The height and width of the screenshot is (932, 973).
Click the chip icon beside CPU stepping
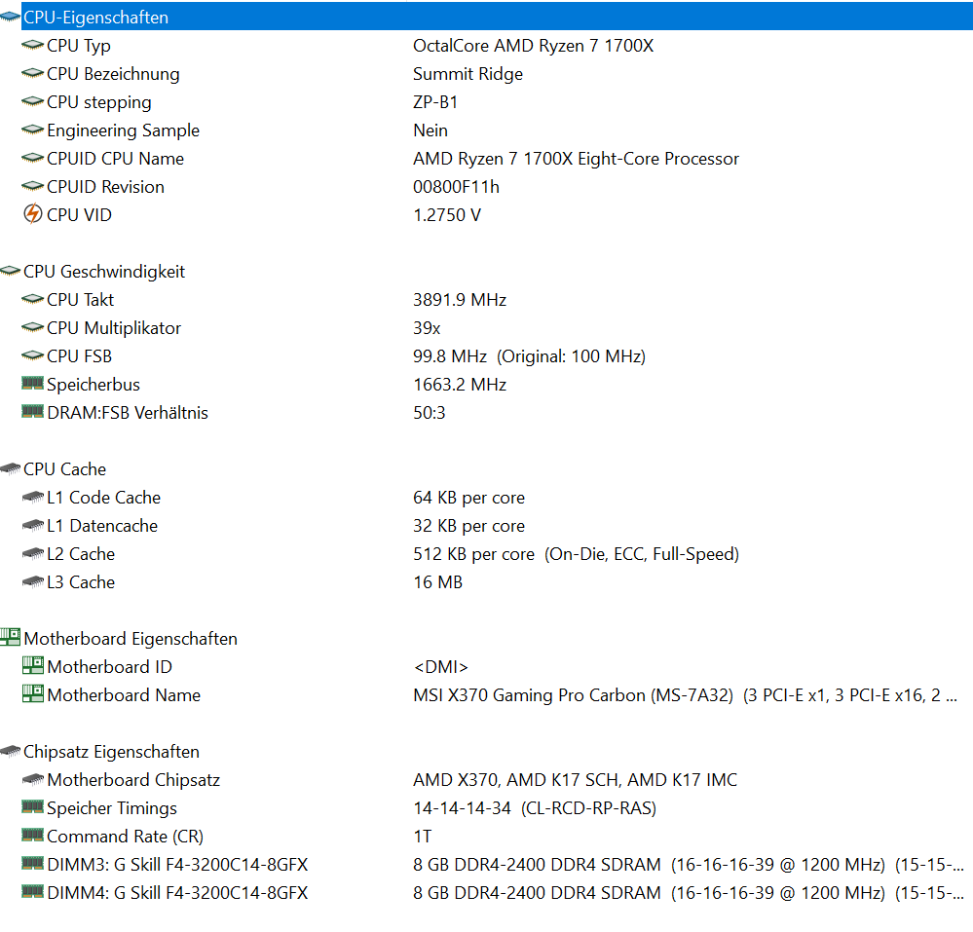click(x=32, y=101)
